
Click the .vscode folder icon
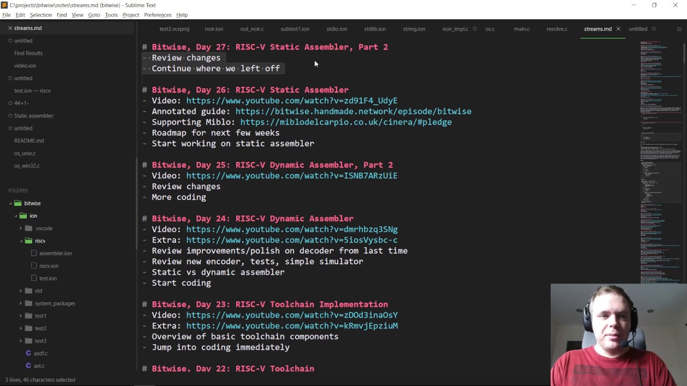point(28,228)
